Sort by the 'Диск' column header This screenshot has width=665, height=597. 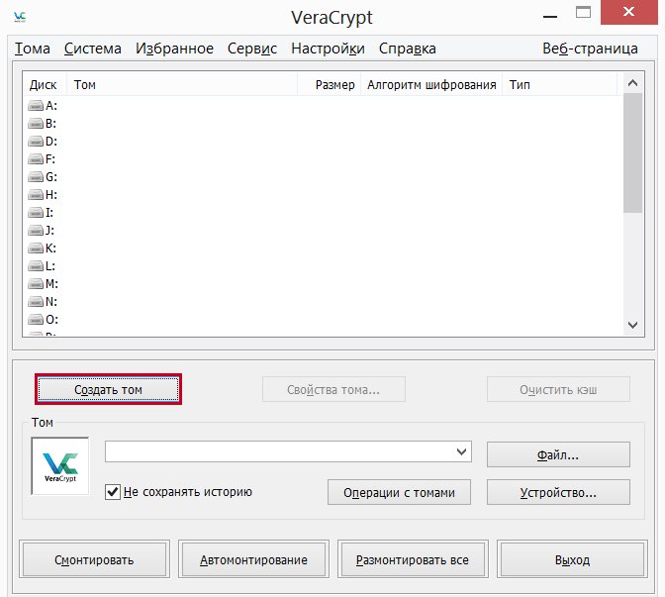pos(44,85)
